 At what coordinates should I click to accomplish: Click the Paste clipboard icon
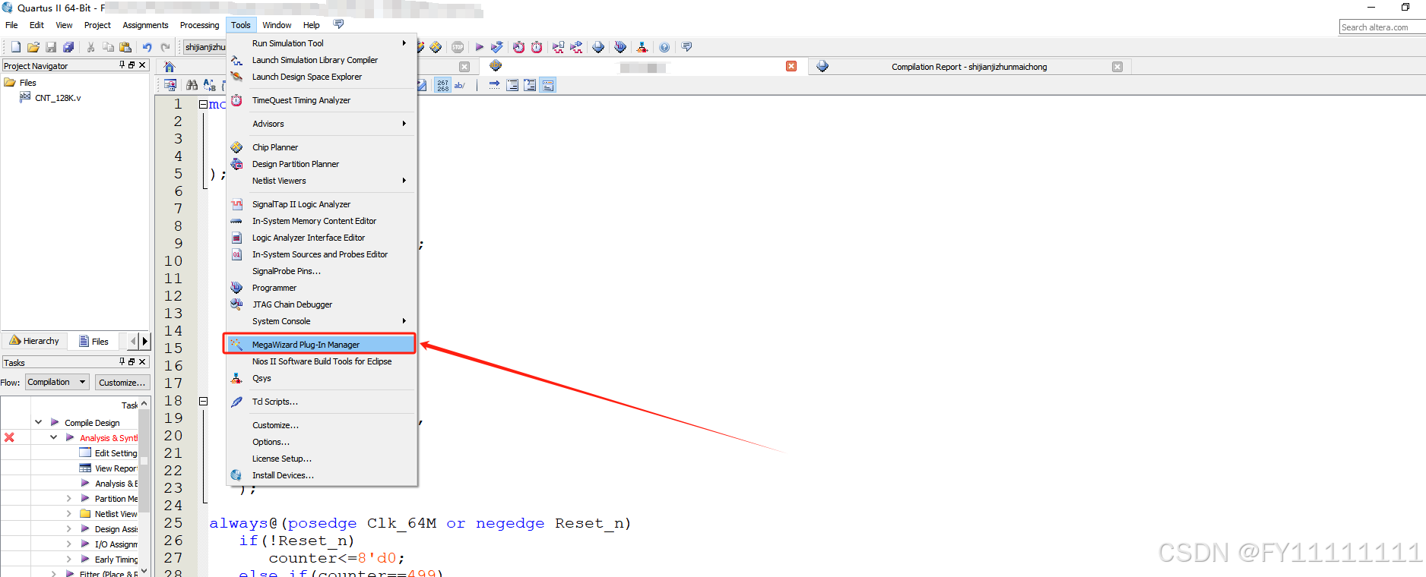[x=125, y=47]
